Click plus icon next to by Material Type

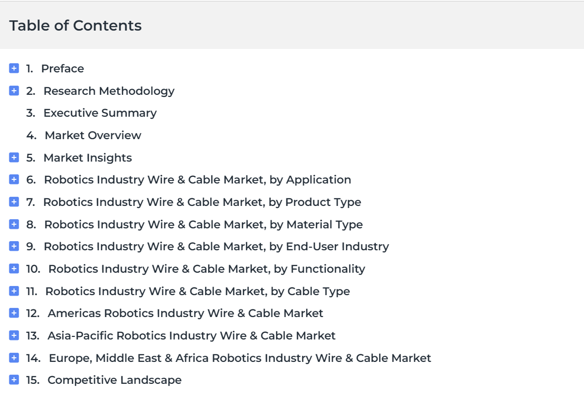(x=14, y=224)
